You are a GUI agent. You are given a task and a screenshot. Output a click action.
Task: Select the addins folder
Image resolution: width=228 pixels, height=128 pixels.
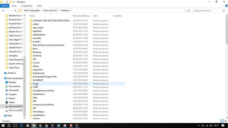pos(36,24)
